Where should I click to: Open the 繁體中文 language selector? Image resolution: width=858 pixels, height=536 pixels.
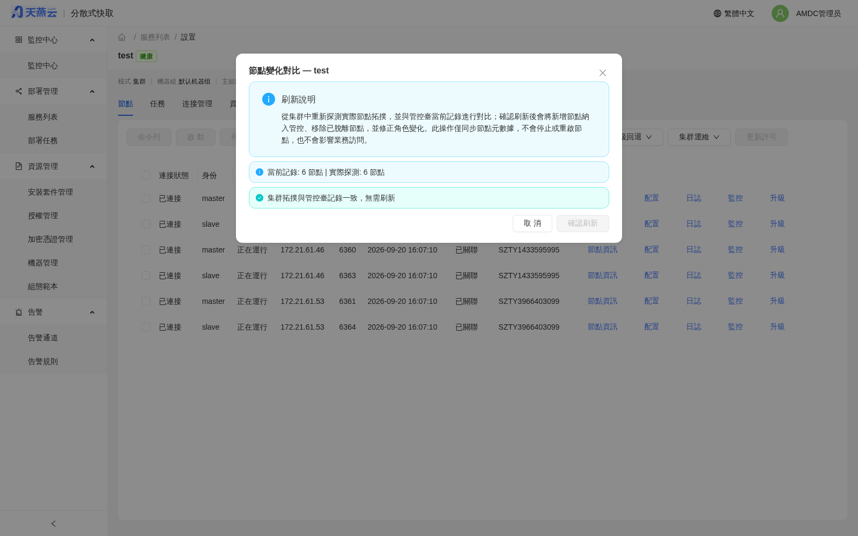(734, 13)
